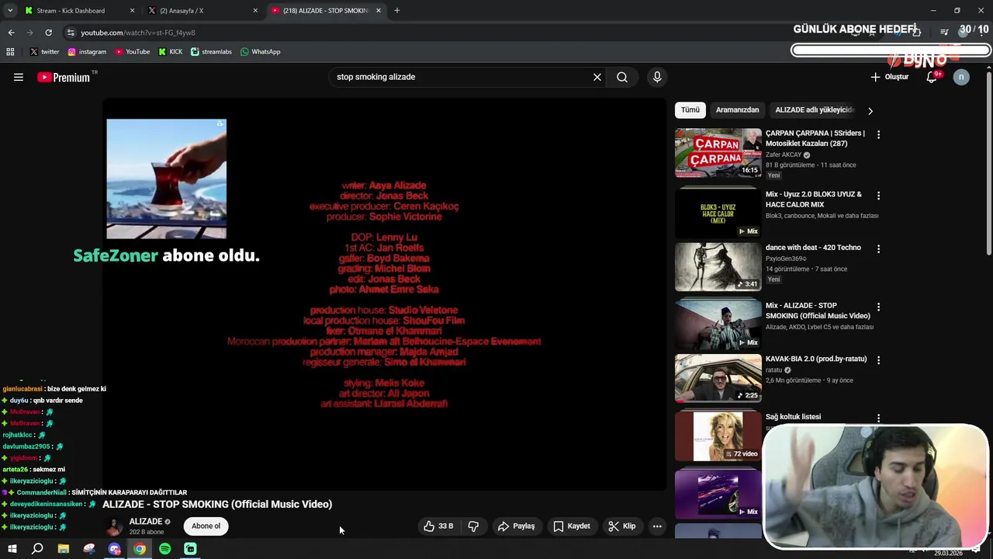Reload the YouTube page
Viewport: 993px width, 559px height.
tap(48, 33)
